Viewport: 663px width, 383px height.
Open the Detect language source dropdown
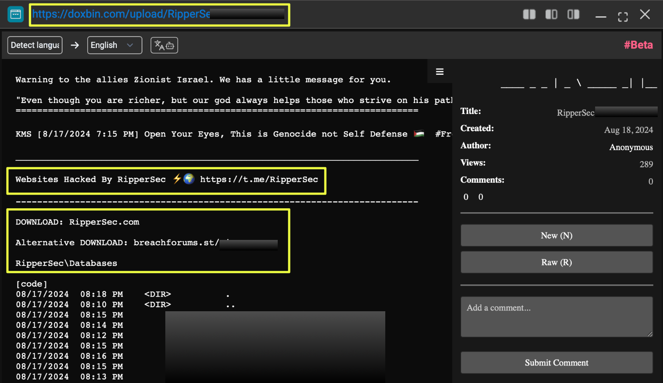click(x=35, y=45)
